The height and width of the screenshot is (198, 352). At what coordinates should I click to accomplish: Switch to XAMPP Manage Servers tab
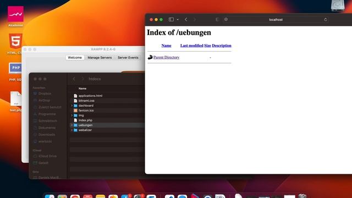tap(100, 57)
